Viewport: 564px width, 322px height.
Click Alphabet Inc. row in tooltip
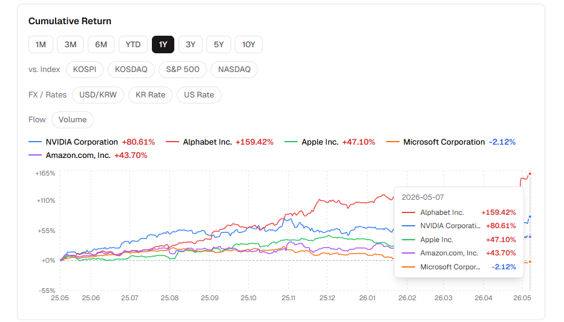pos(459,212)
